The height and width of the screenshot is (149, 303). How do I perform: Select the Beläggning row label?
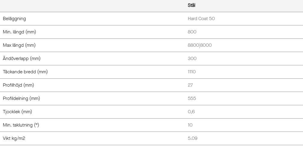coord(14,19)
